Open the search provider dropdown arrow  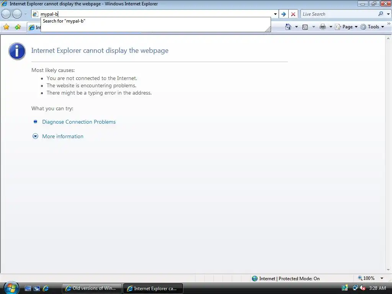(x=388, y=14)
